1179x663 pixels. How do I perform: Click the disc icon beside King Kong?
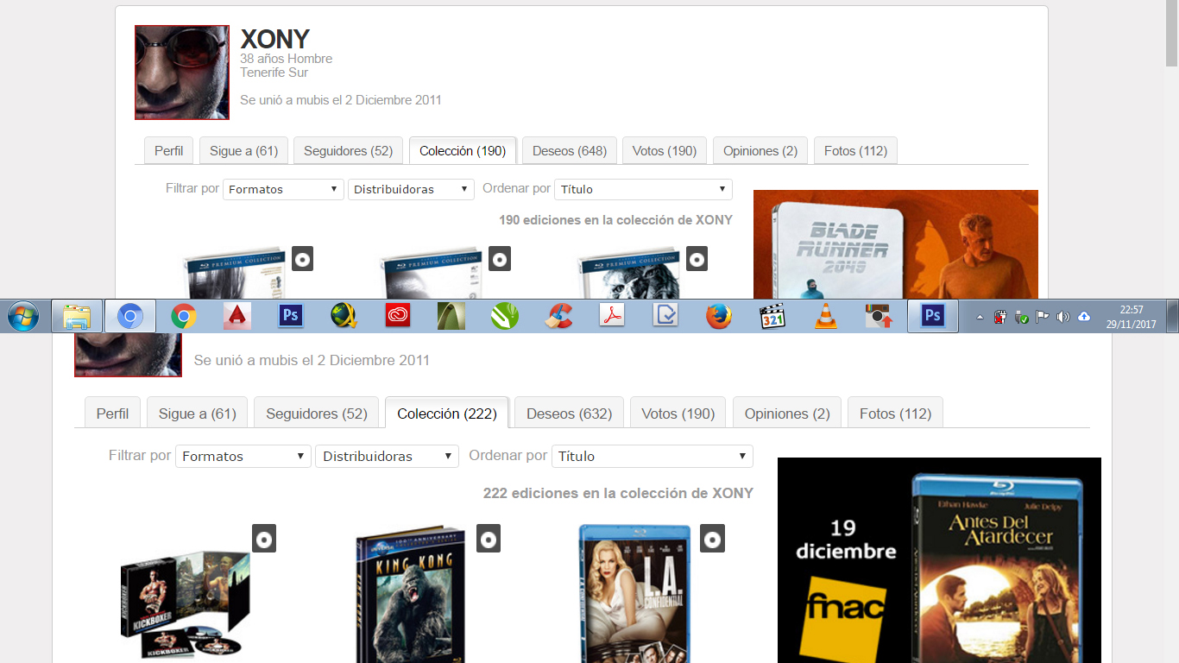489,540
